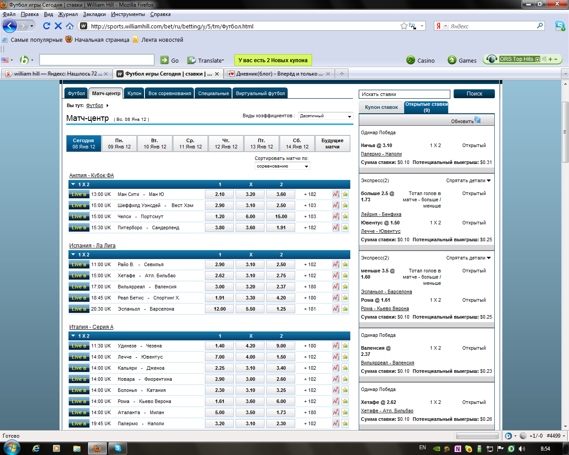This screenshot has width=569, height=455.
Task: Click the refresh icon next to Обновить
Action: pyautogui.click(x=477, y=120)
